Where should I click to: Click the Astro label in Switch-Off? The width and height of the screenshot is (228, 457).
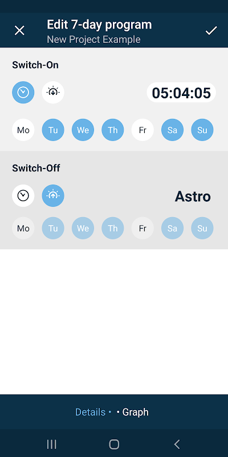[x=193, y=197]
